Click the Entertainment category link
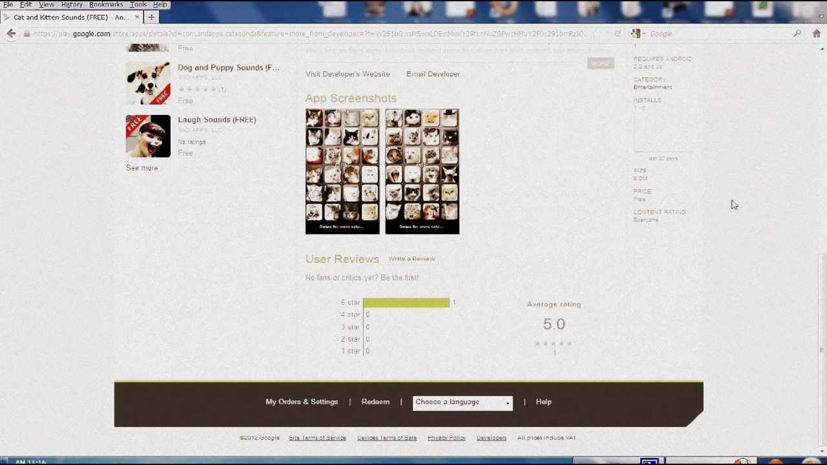Image resolution: width=827 pixels, height=465 pixels. 653,87
